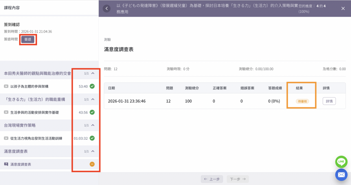Open the 從生活力視角出發到生活活動訓練 lesson

click(x=36, y=138)
